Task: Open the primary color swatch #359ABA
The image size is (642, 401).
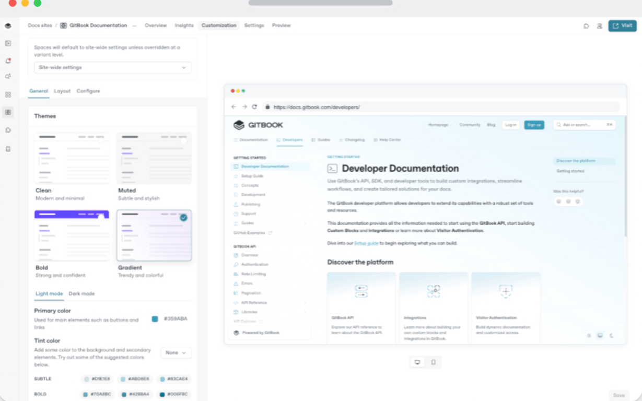Action: pos(155,319)
